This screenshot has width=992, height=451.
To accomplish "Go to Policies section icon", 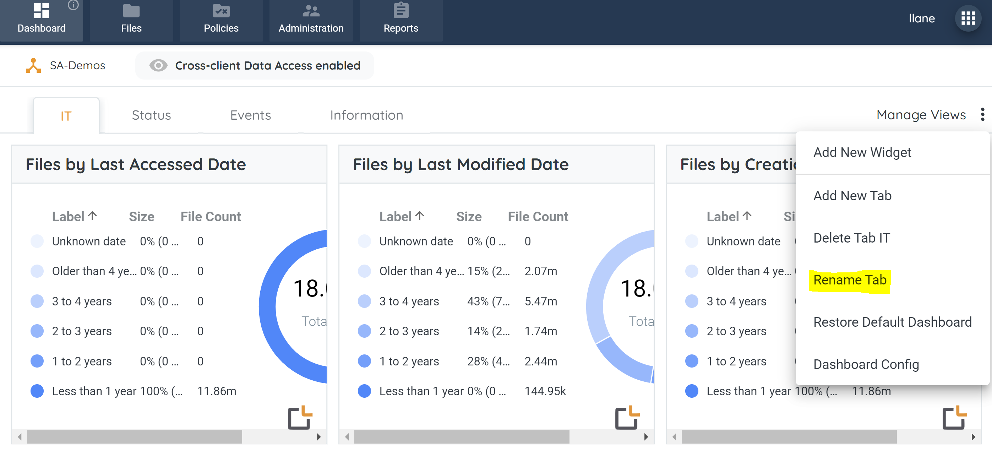I will point(221,11).
